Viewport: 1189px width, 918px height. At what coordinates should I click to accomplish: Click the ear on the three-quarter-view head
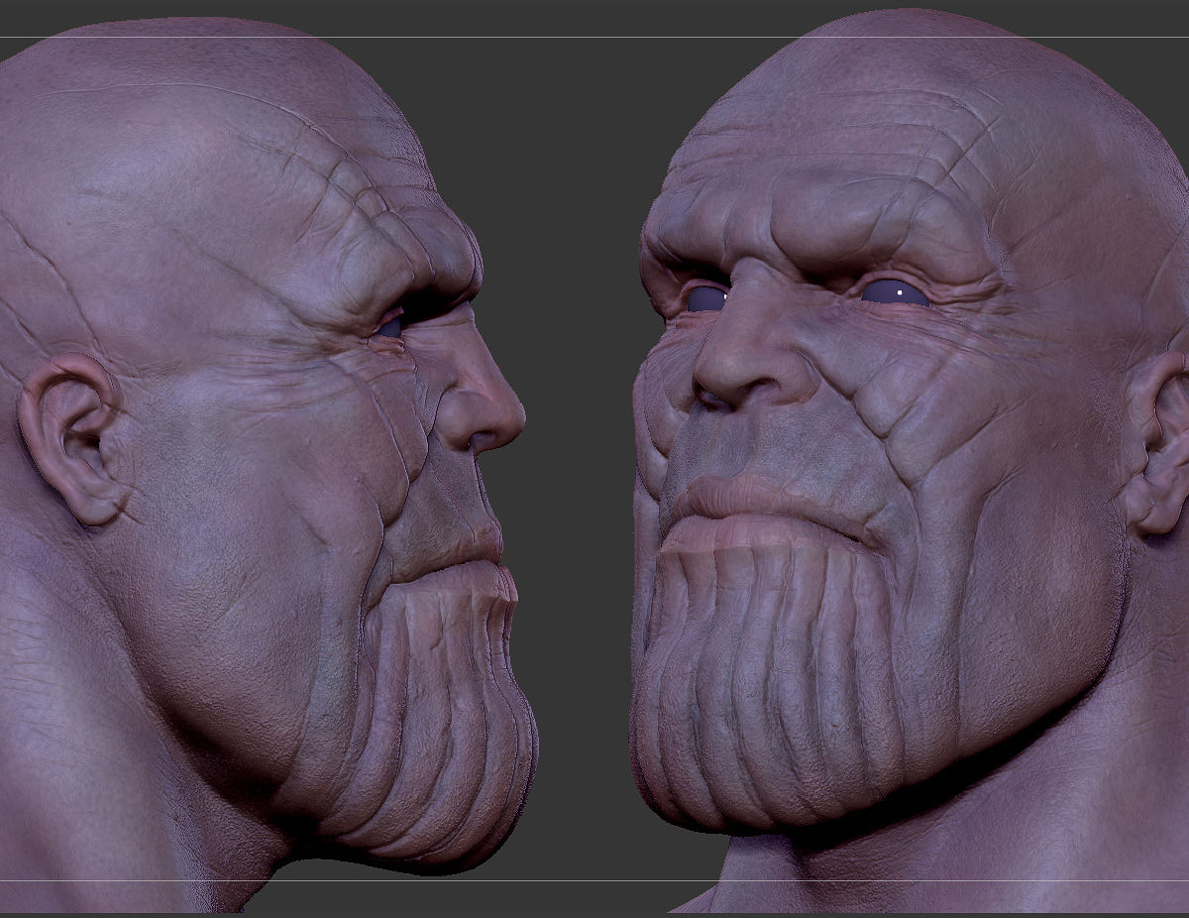(1159, 444)
